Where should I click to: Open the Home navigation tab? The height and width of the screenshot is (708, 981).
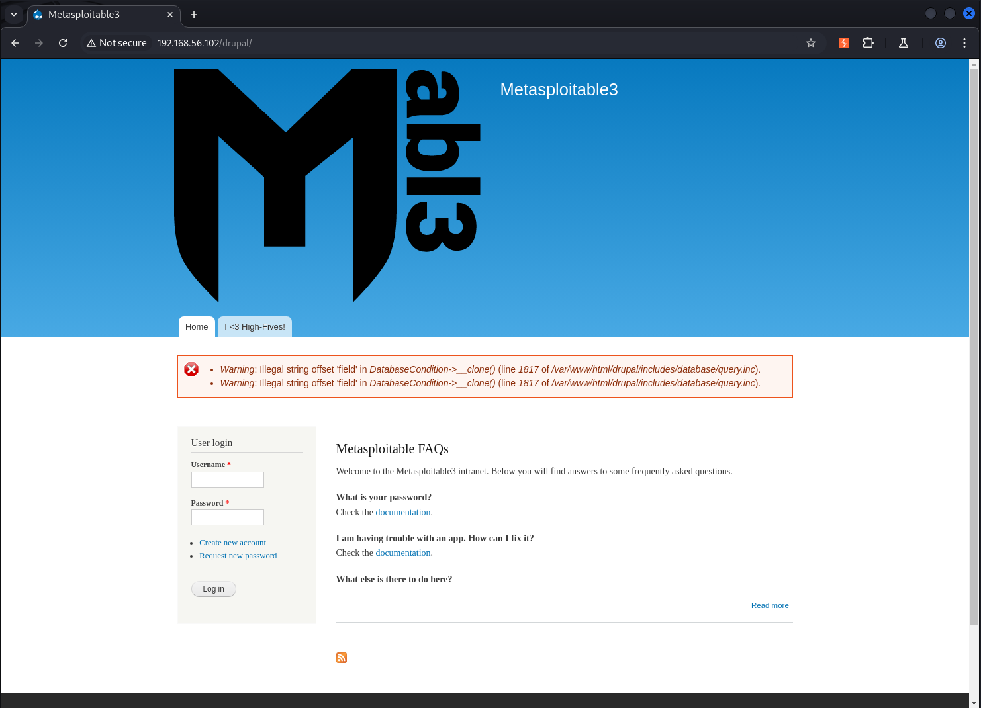click(197, 327)
